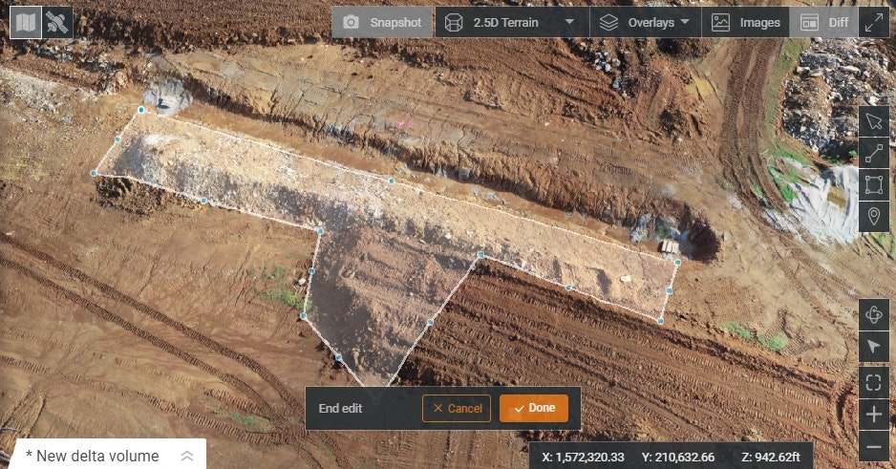Pick the polygon area tool
The image size is (896, 469).
(873, 184)
